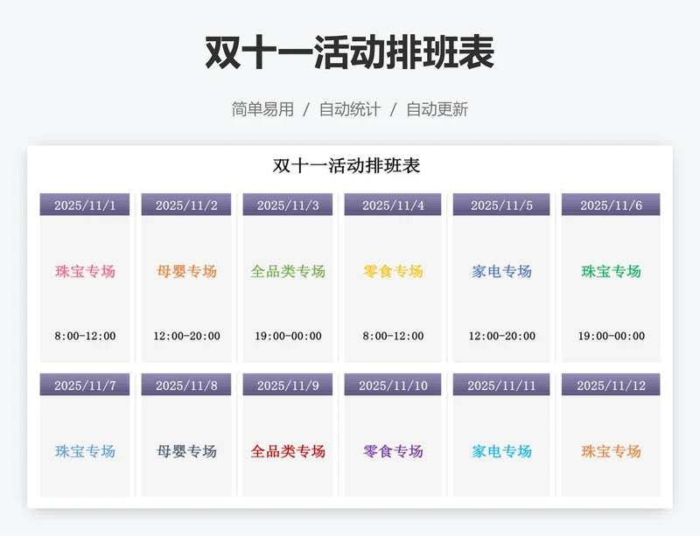Select date header 2025/11/8

tap(186, 385)
